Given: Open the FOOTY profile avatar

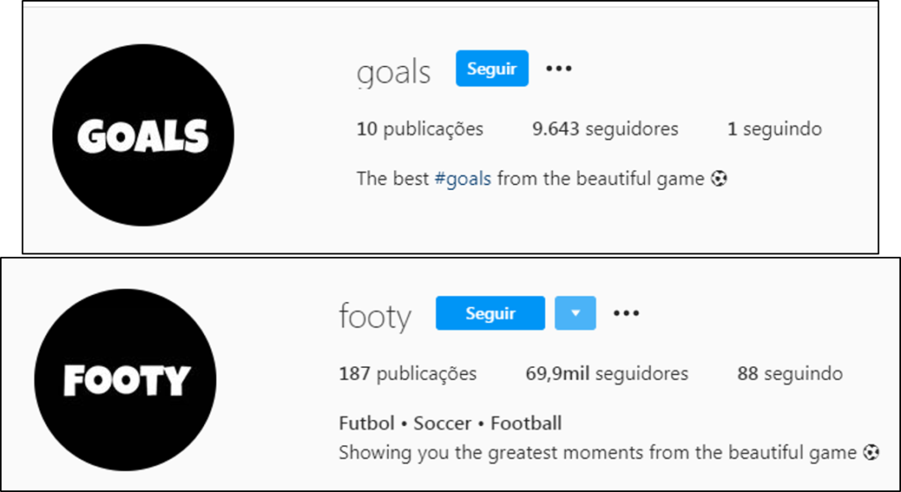Looking at the screenshot, I should [127, 379].
